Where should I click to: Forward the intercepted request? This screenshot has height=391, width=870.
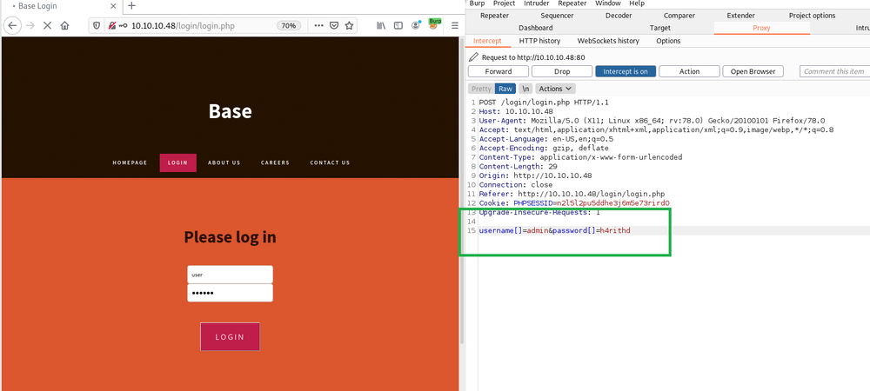pyautogui.click(x=499, y=71)
